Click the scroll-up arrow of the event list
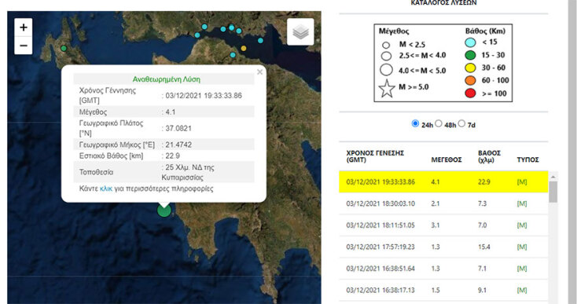The image size is (577, 304). (553, 177)
